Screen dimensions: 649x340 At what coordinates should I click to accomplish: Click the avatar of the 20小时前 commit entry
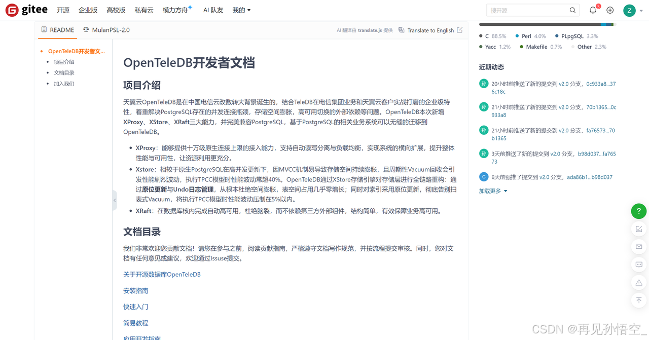pos(484,84)
